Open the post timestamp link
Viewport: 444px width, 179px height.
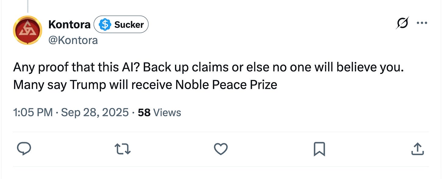pos(71,112)
